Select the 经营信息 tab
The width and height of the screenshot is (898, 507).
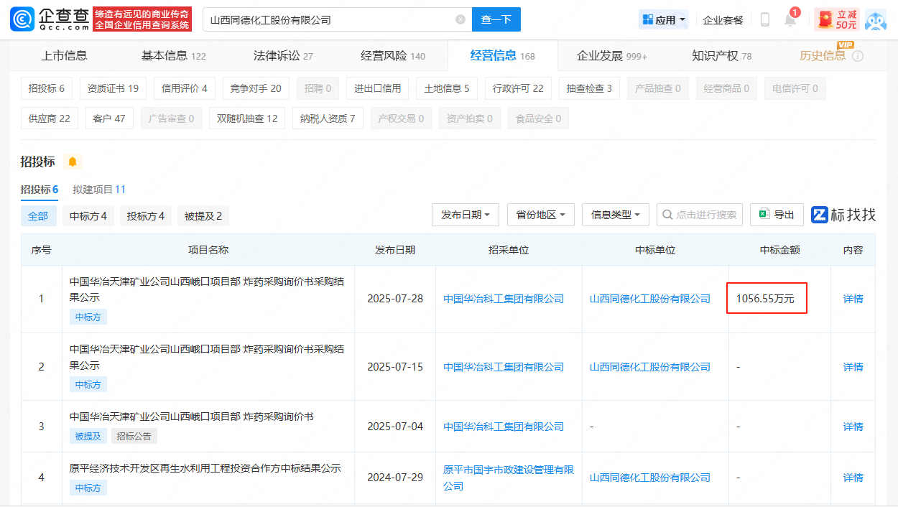click(502, 55)
